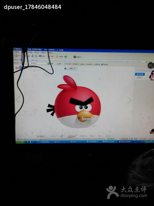
Task: Show next image with right chevron
Action: point(129,100)
